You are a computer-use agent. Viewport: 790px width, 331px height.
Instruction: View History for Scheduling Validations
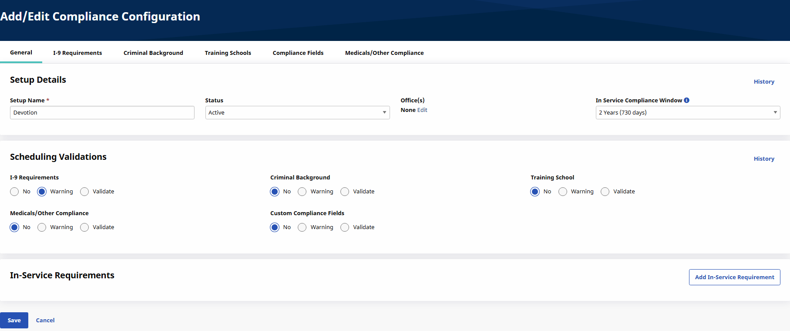pyautogui.click(x=763, y=159)
